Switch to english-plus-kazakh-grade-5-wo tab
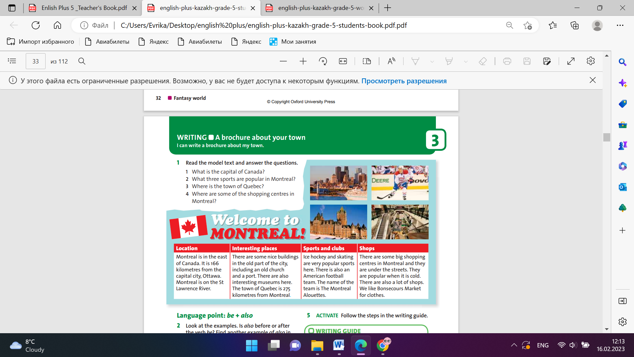634x357 pixels. [x=320, y=8]
